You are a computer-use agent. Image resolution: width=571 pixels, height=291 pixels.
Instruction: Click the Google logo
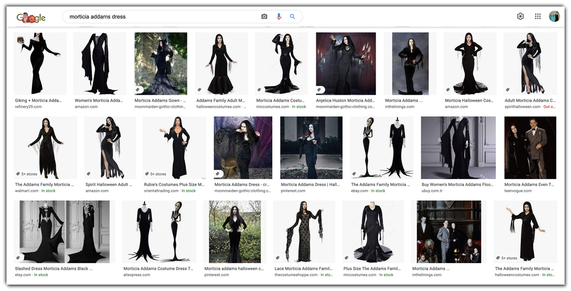31,17
